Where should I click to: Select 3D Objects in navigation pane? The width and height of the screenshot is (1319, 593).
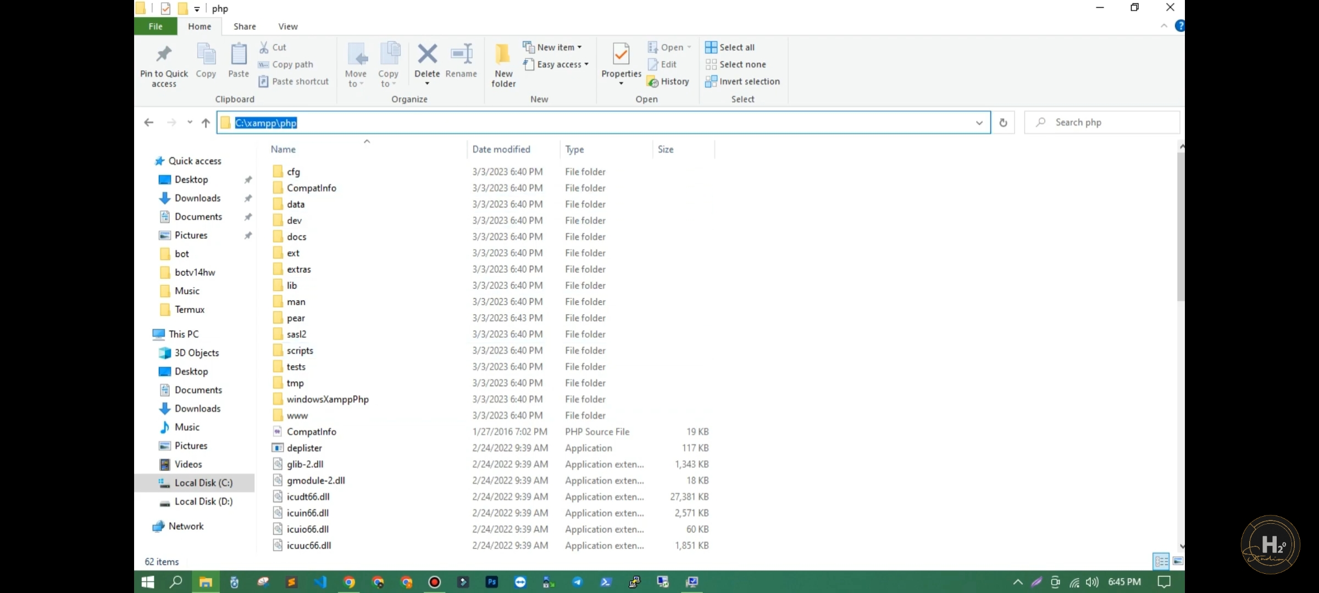189,353
